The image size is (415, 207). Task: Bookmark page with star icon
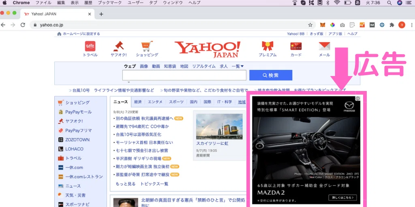click(x=310, y=25)
